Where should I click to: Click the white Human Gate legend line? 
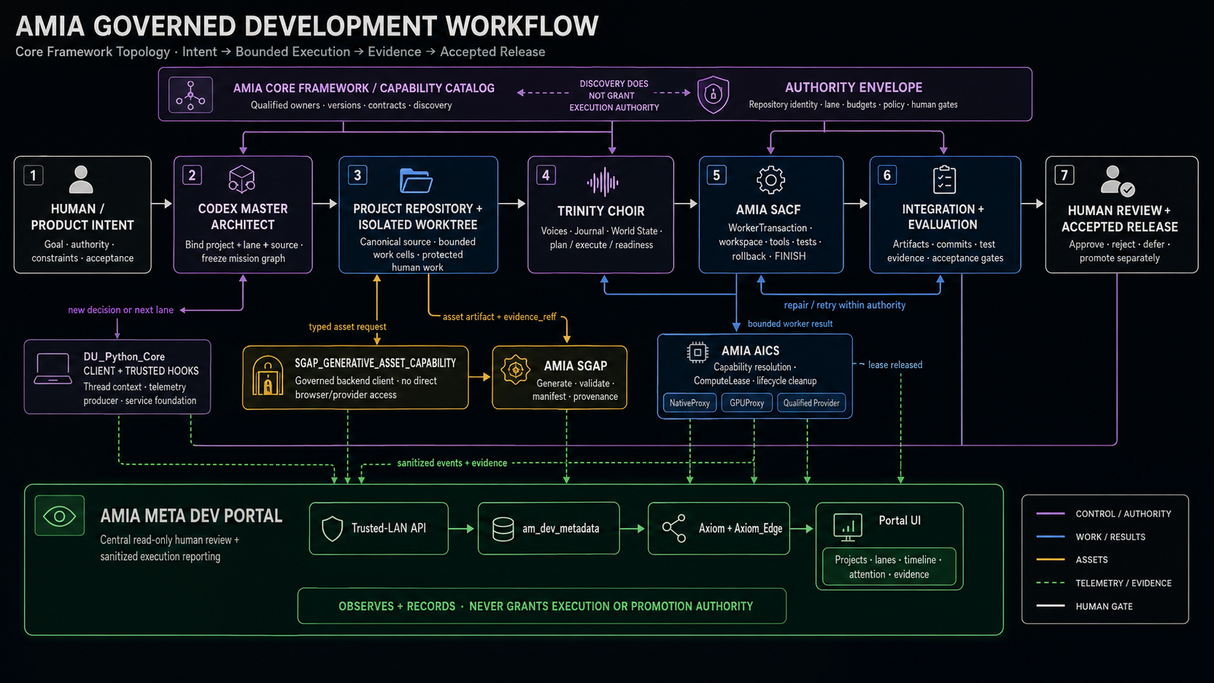click(1051, 605)
